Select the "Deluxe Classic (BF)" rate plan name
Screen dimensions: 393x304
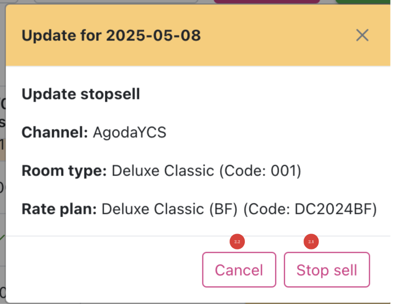coord(170,209)
